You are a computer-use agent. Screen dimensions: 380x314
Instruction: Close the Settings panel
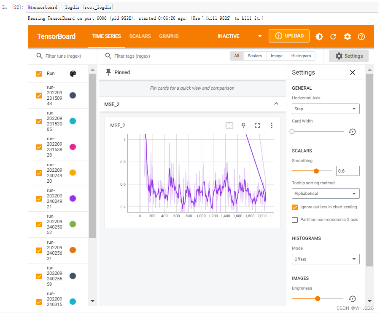click(352, 72)
